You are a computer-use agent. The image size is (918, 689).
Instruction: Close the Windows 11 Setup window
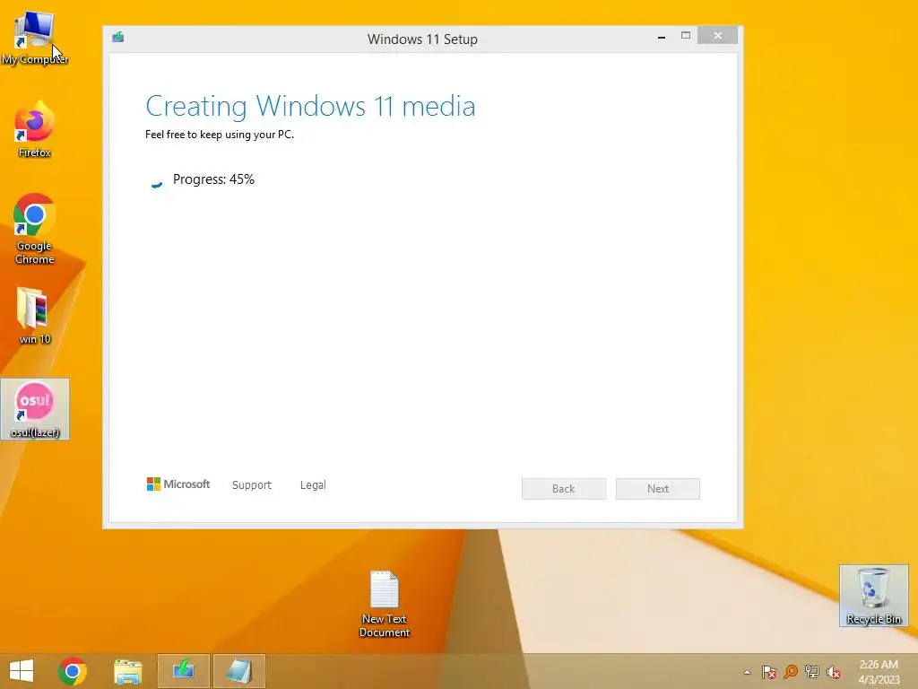[718, 36]
